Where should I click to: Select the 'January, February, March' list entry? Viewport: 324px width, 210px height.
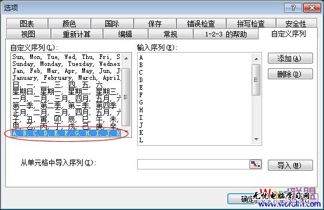pyautogui.click(x=67, y=78)
